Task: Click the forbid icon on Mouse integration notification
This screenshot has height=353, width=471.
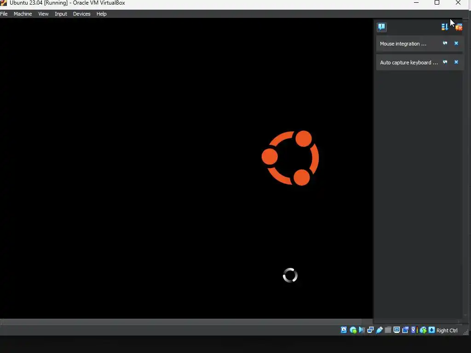Action: [x=445, y=43]
